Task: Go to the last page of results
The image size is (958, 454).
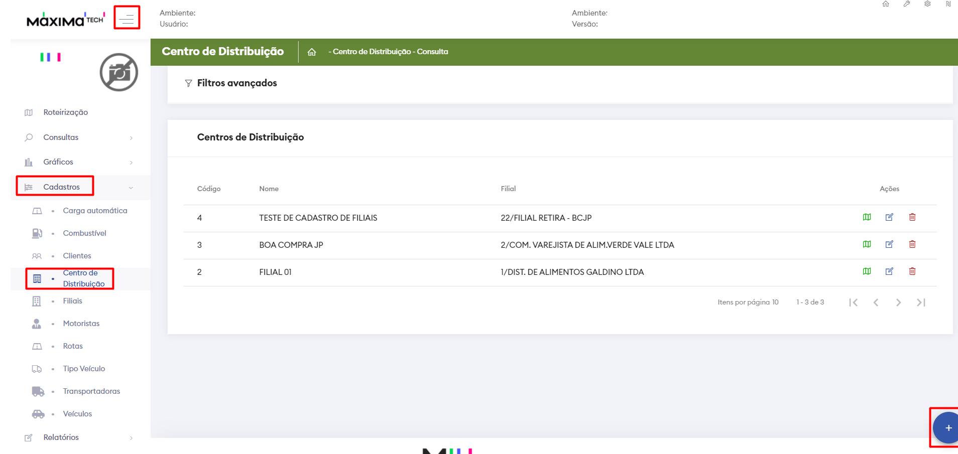Action: tap(921, 302)
